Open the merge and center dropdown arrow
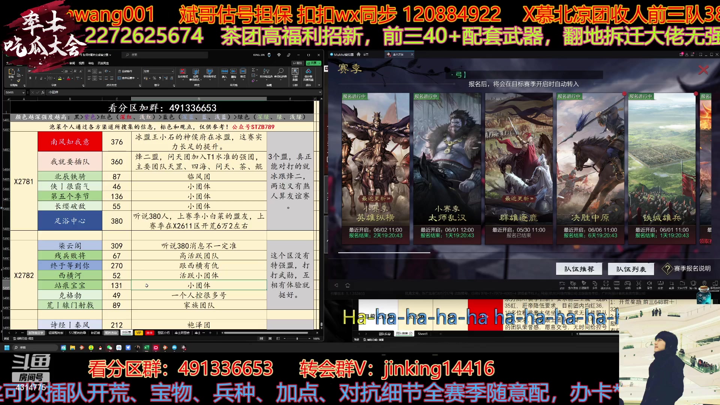This screenshot has height=405, width=720. coord(138,78)
